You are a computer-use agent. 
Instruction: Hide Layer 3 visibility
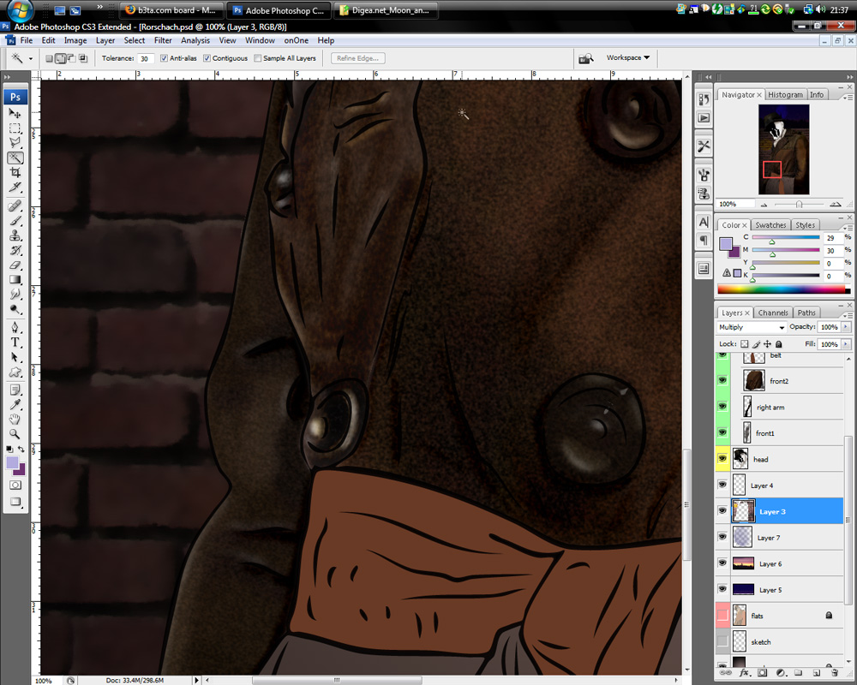(722, 511)
